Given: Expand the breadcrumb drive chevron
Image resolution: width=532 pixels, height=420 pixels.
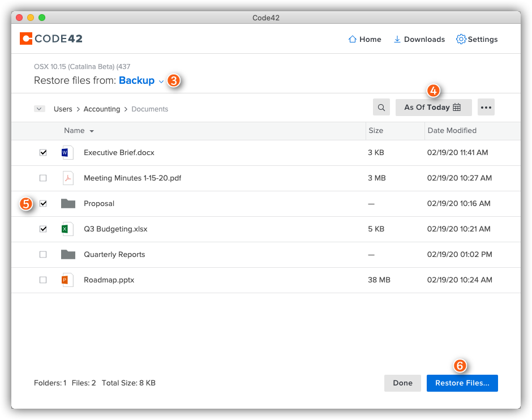Looking at the screenshot, I should click(x=40, y=109).
